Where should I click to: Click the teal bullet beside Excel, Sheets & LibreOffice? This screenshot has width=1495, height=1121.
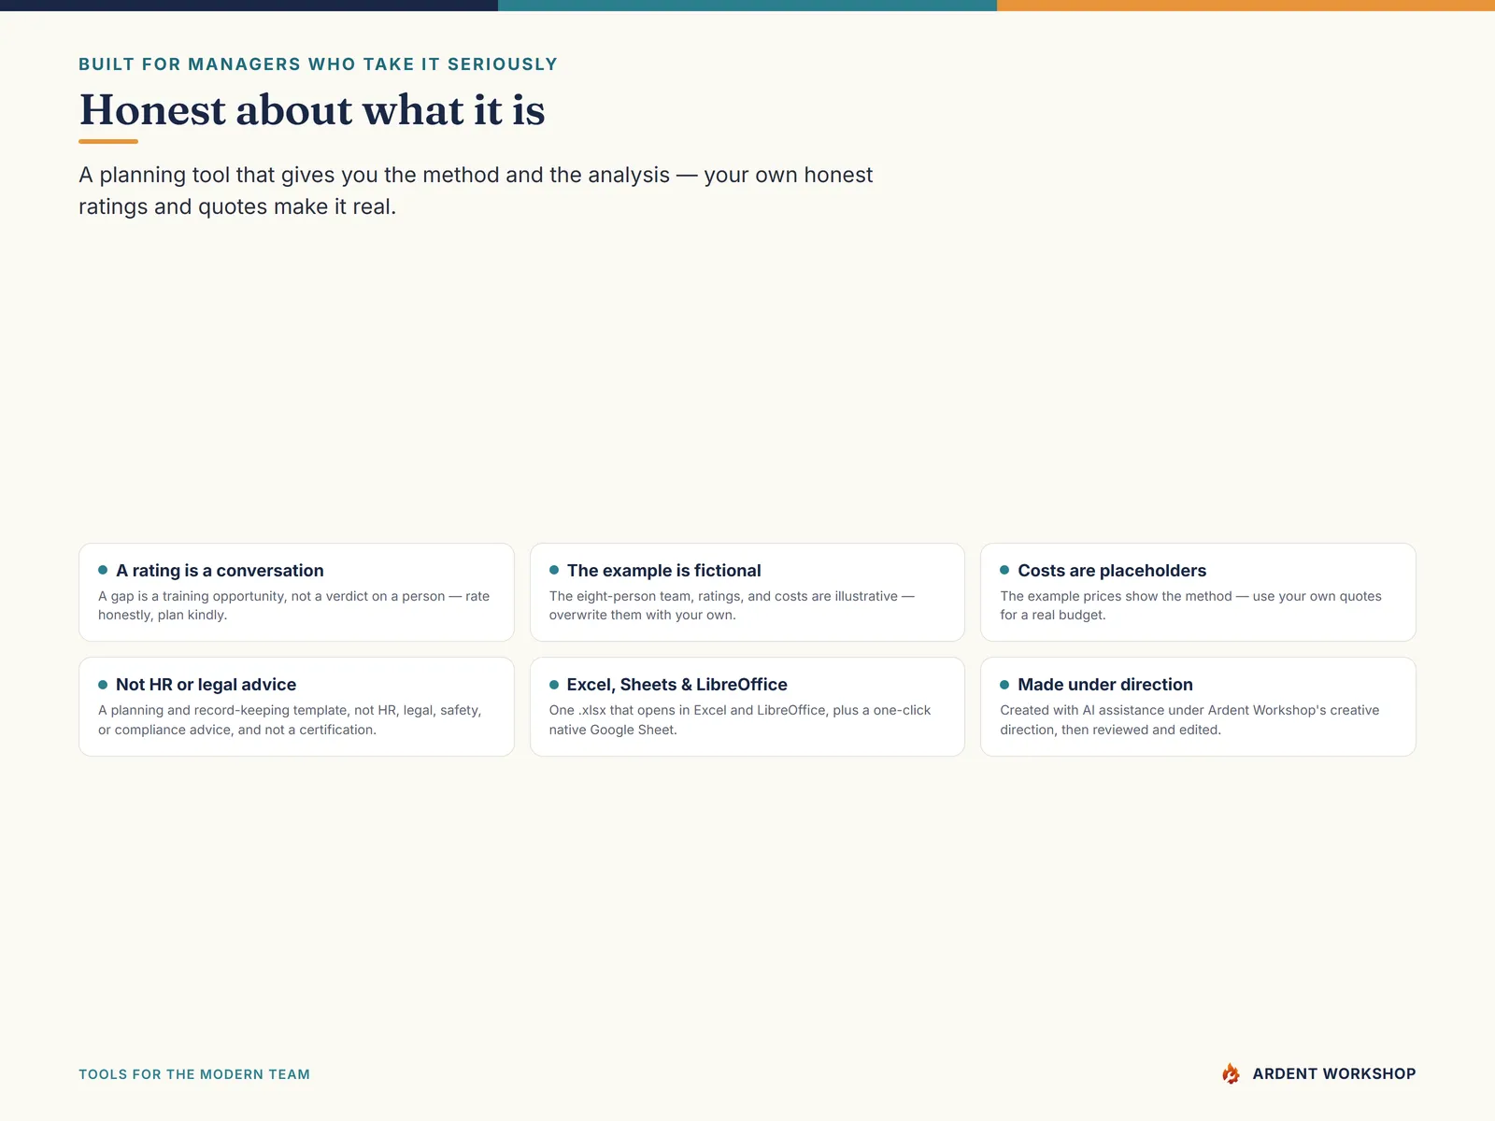(554, 685)
